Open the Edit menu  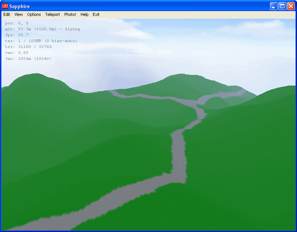7,14
